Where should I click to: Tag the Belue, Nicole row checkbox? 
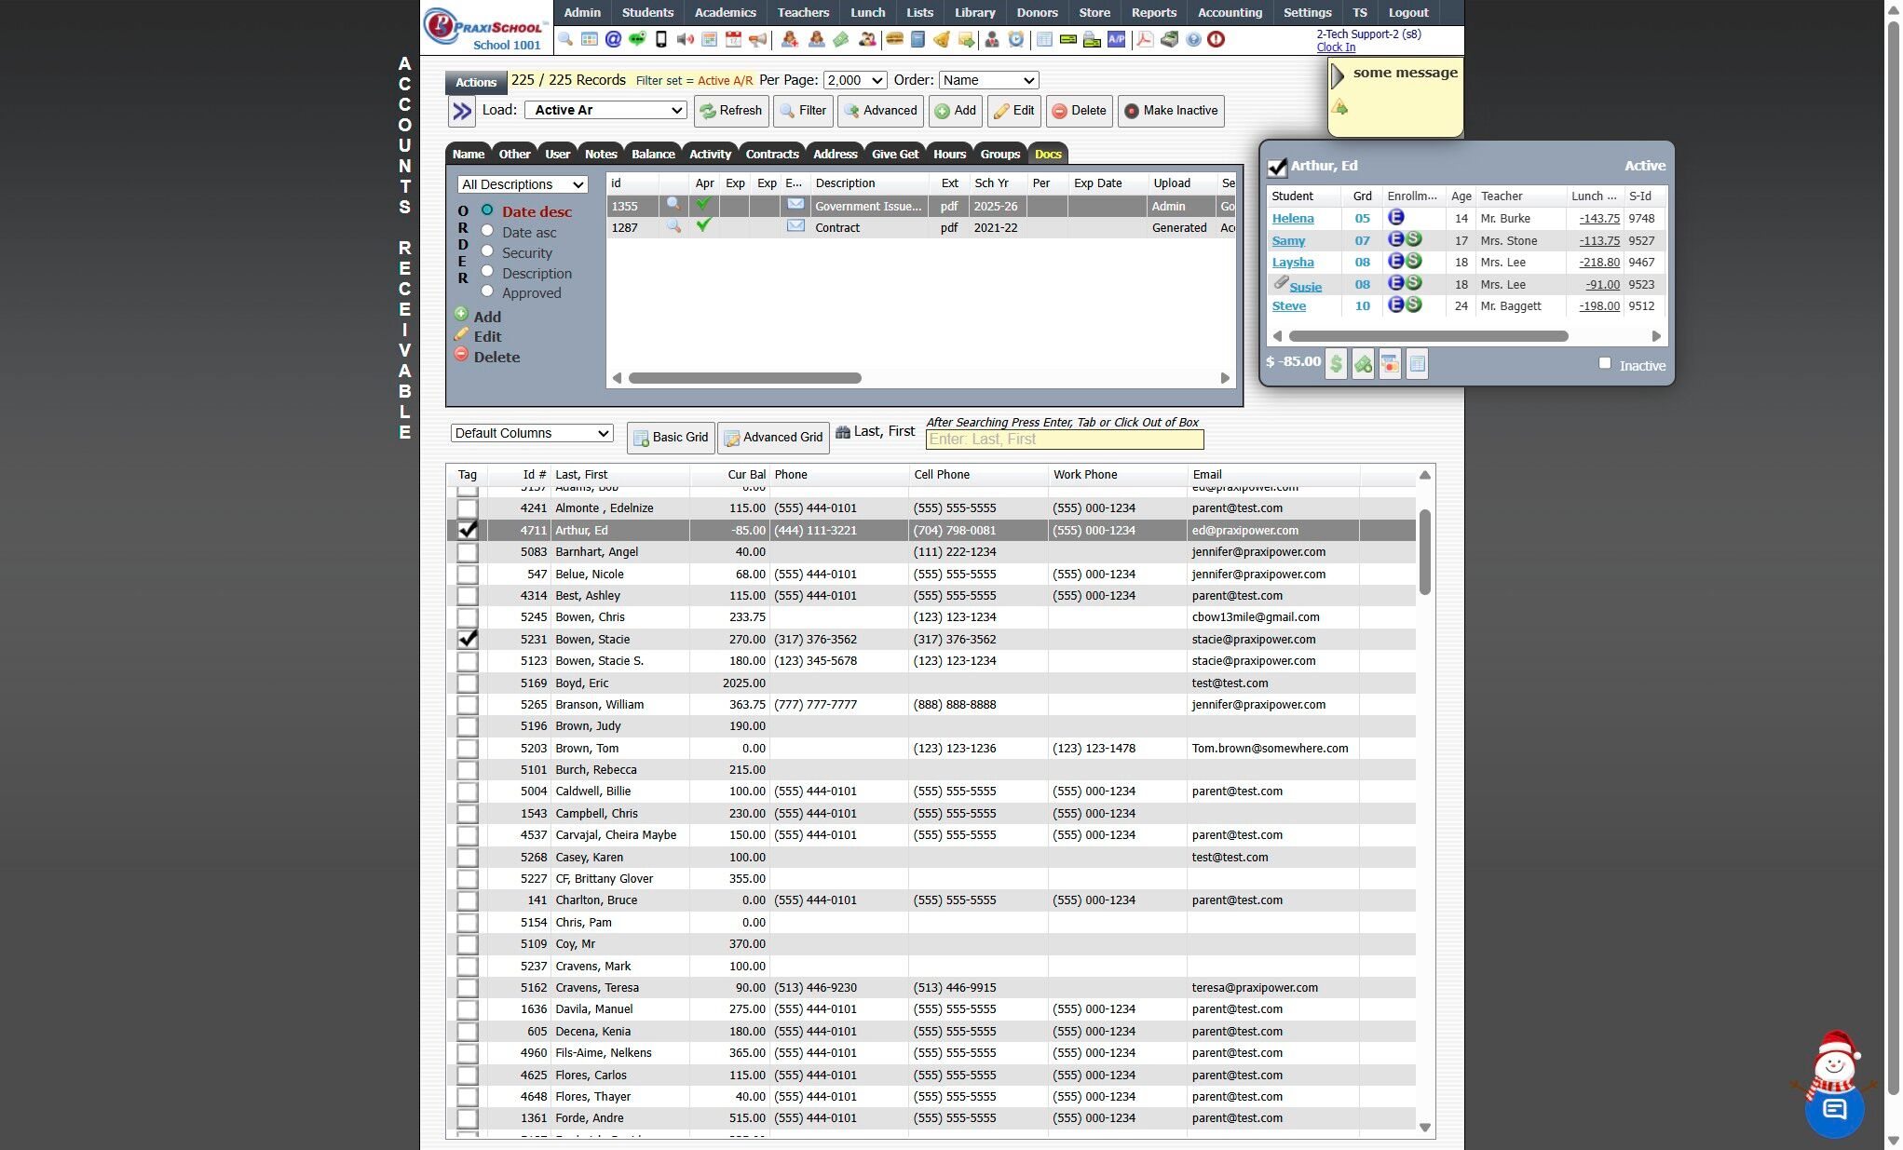[468, 575]
